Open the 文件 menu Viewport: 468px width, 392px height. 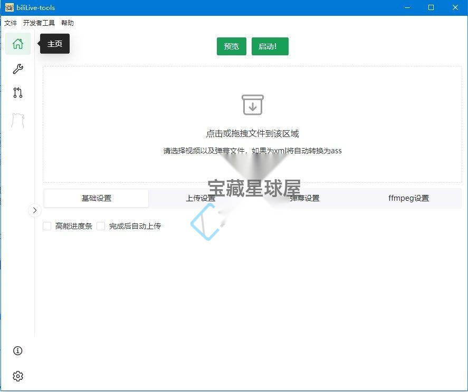[11, 23]
